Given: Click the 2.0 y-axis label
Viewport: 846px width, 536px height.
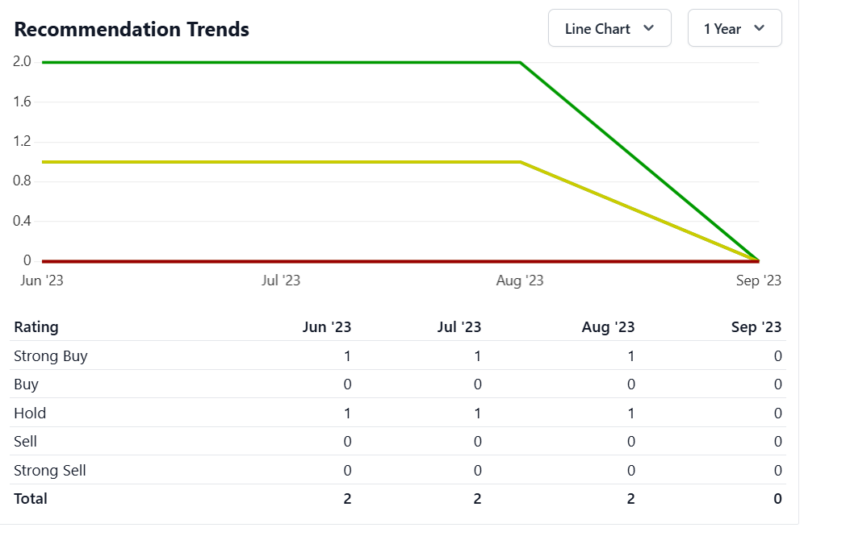Looking at the screenshot, I should pyautogui.click(x=22, y=62).
